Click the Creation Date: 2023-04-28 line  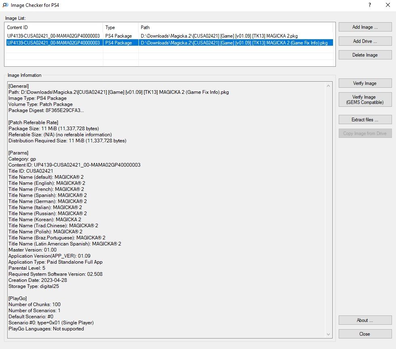pyautogui.click(x=38, y=280)
